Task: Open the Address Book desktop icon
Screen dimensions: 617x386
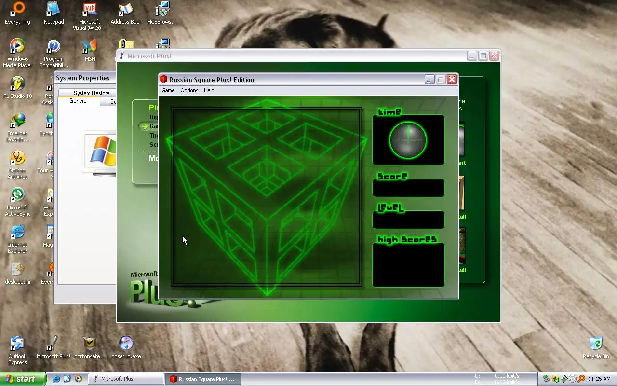Action: point(126,13)
